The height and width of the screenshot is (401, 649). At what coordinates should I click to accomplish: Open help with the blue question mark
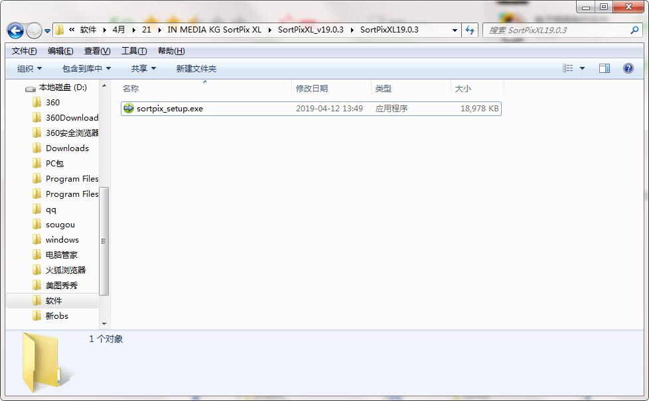tap(628, 68)
